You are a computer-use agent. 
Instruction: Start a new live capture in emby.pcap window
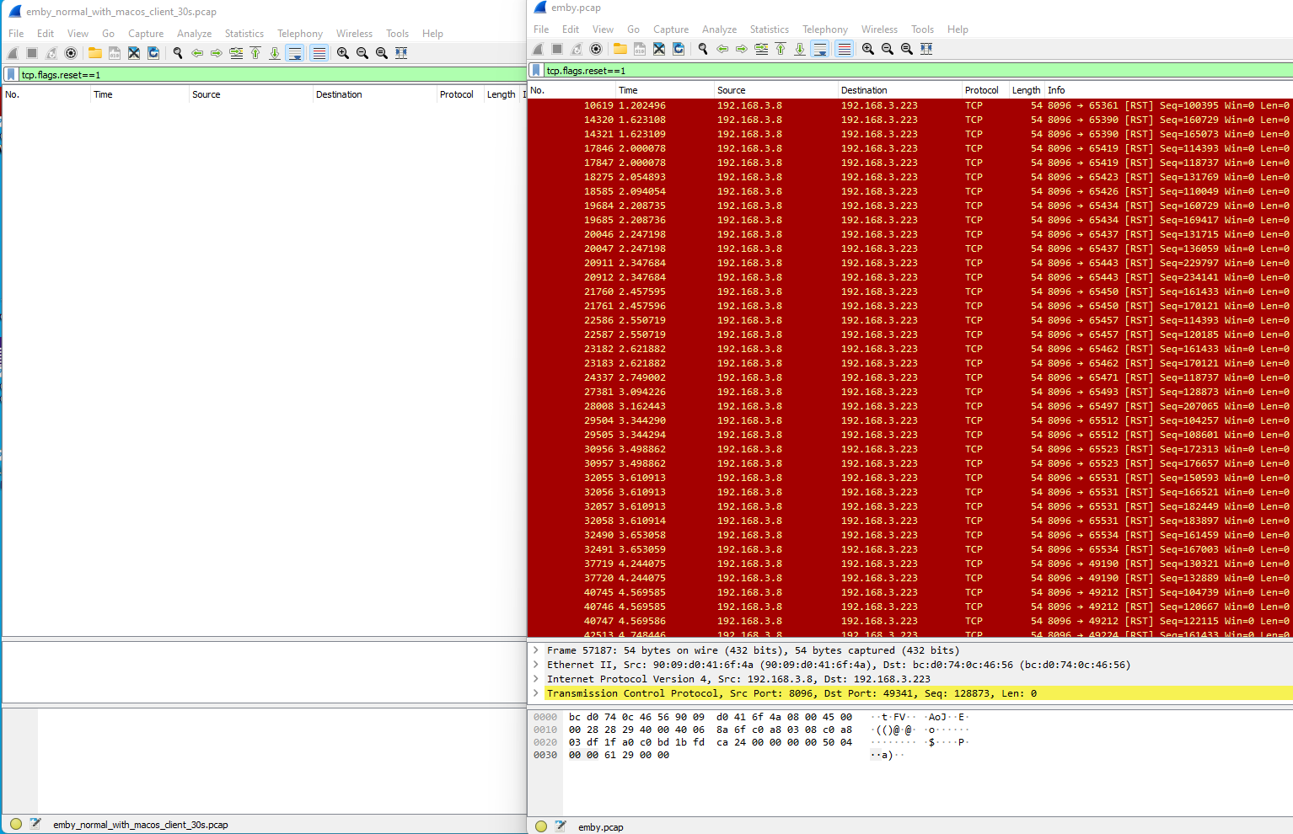click(x=538, y=48)
